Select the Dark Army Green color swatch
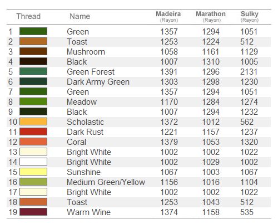The height and width of the screenshot is (224, 278). [x=33, y=81]
